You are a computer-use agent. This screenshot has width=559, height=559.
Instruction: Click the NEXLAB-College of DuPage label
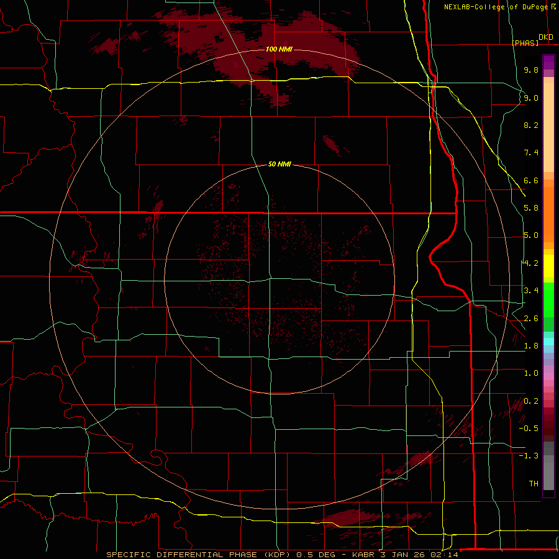(496, 7)
